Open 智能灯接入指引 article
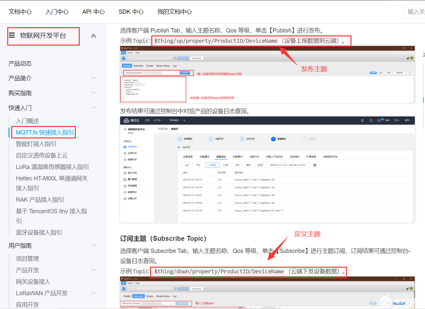Image resolution: width=425 pixels, height=309 pixels. [x=36, y=144]
